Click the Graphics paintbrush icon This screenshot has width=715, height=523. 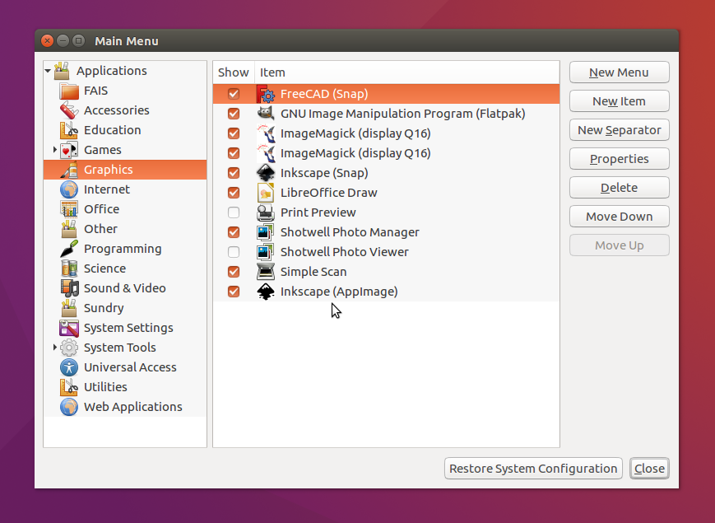click(69, 170)
